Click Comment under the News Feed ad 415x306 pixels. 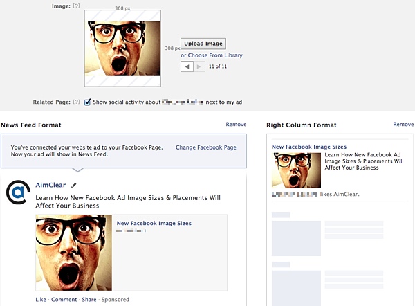coord(64,299)
